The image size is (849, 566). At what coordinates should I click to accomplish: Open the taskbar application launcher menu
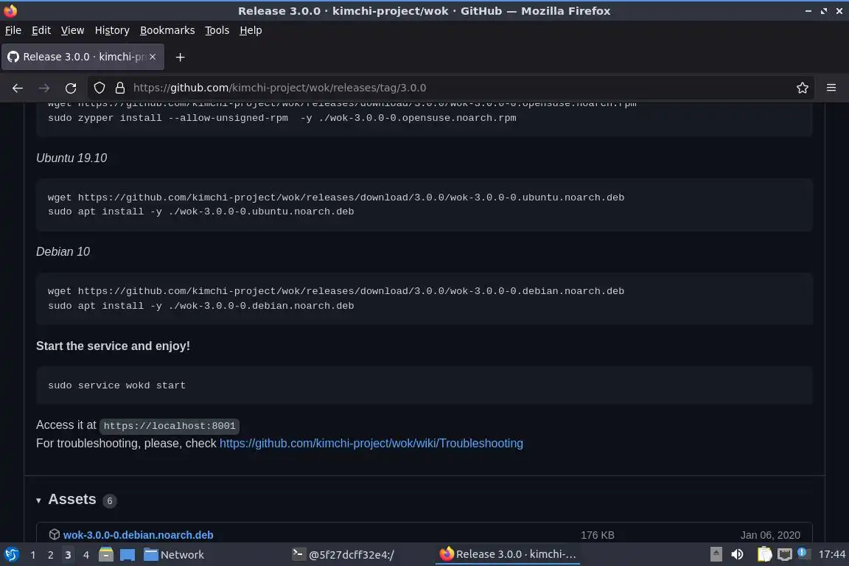tap(11, 555)
